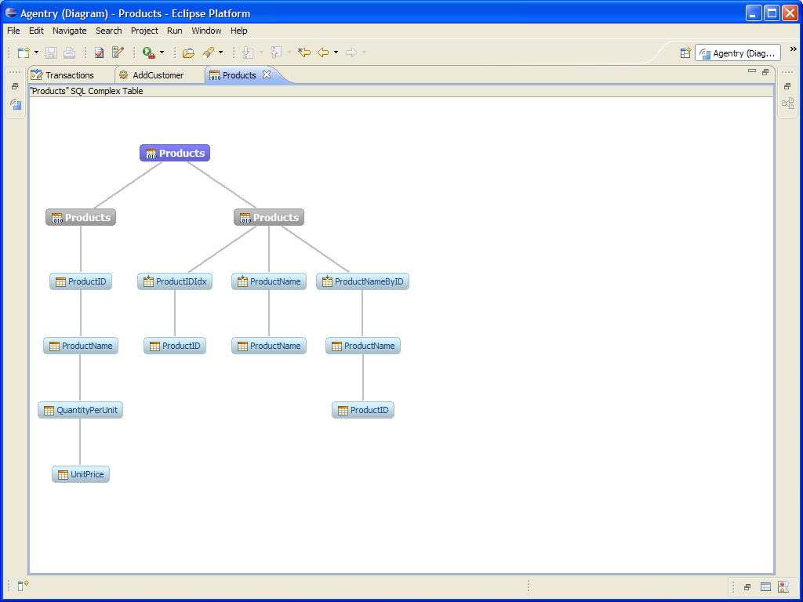Click the Run with toolbox toolbar icon
This screenshot has height=602, width=803.
click(149, 53)
